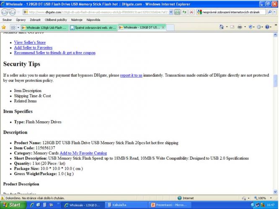Toggle the Compatibility View icon
Viewport: 279px width, 209px height.
[x=177, y=12]
